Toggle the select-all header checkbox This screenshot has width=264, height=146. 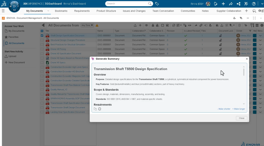click(x=42, y=31)
